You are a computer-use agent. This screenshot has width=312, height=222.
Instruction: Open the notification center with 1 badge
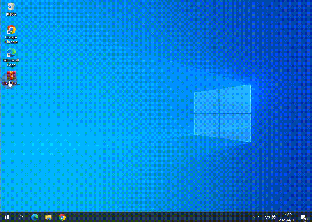point(303,217)
